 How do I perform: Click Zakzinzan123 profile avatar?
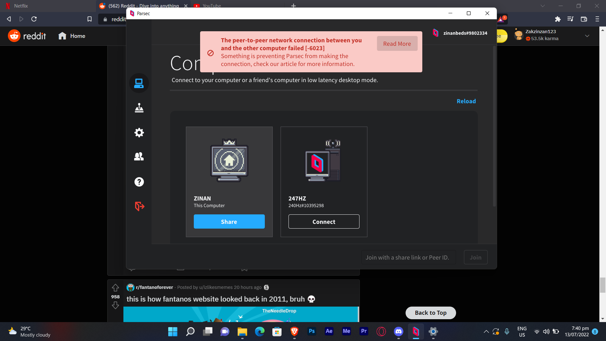[x=519, y=35]
